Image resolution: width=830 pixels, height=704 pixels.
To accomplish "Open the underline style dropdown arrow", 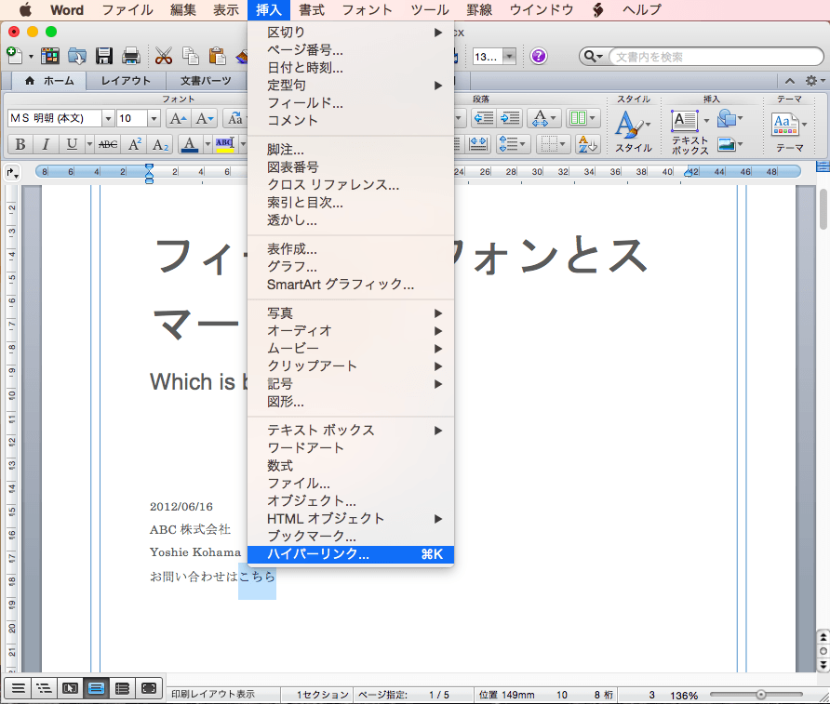I will pyautogui.click(x=89, y=144).
